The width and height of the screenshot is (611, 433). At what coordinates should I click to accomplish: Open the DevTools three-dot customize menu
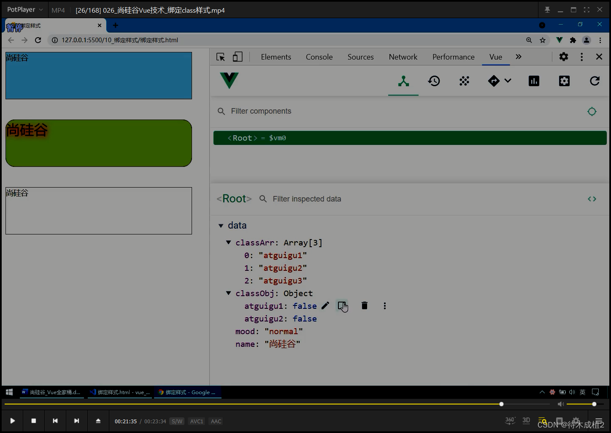(x=582, y=57)
